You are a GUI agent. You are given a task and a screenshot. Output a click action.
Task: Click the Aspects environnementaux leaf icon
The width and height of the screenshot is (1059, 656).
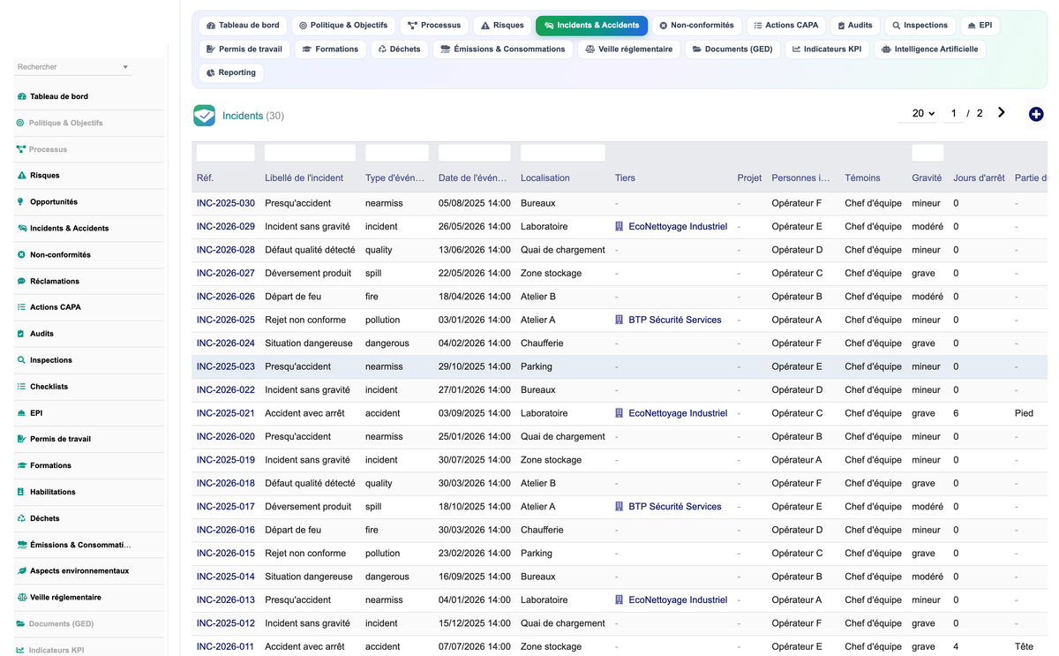click(21, 571)
